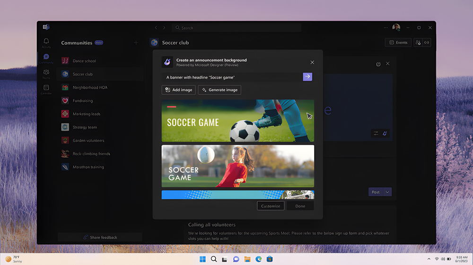The width and height of the screenshot is (473, 265).
Task: Click the Soccer club header avatar
Action: 154,42
